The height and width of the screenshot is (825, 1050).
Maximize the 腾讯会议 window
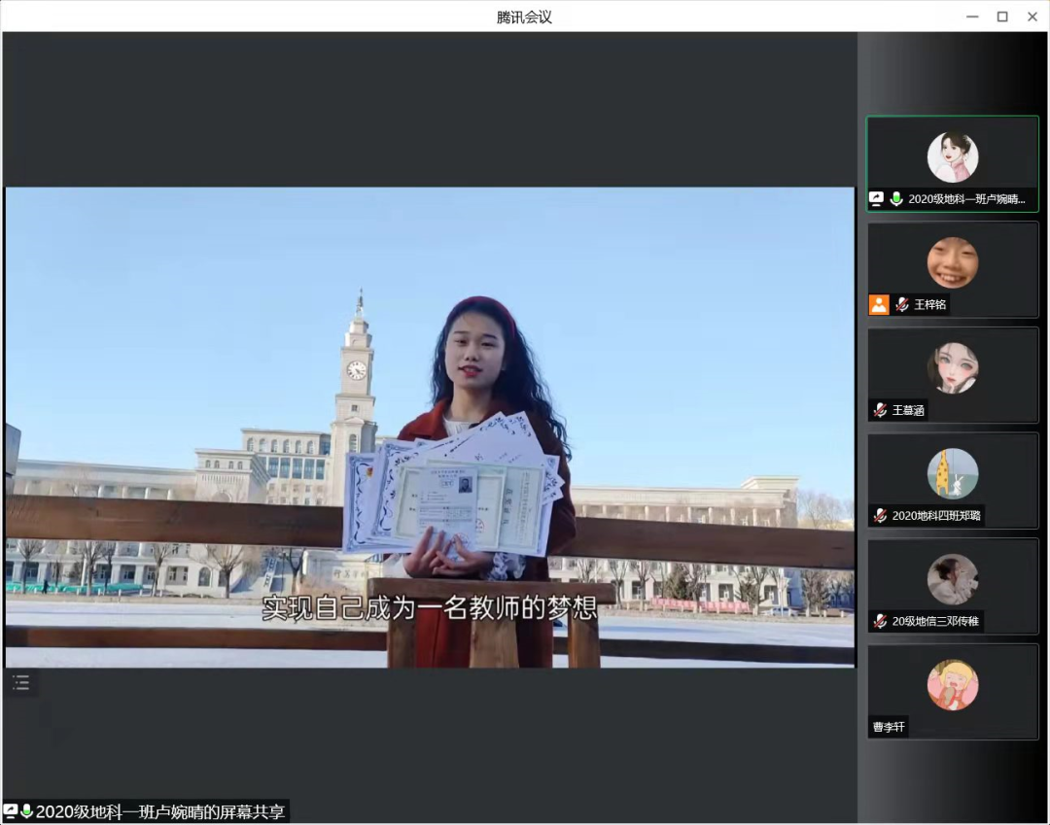click(x=1001, y=17)
